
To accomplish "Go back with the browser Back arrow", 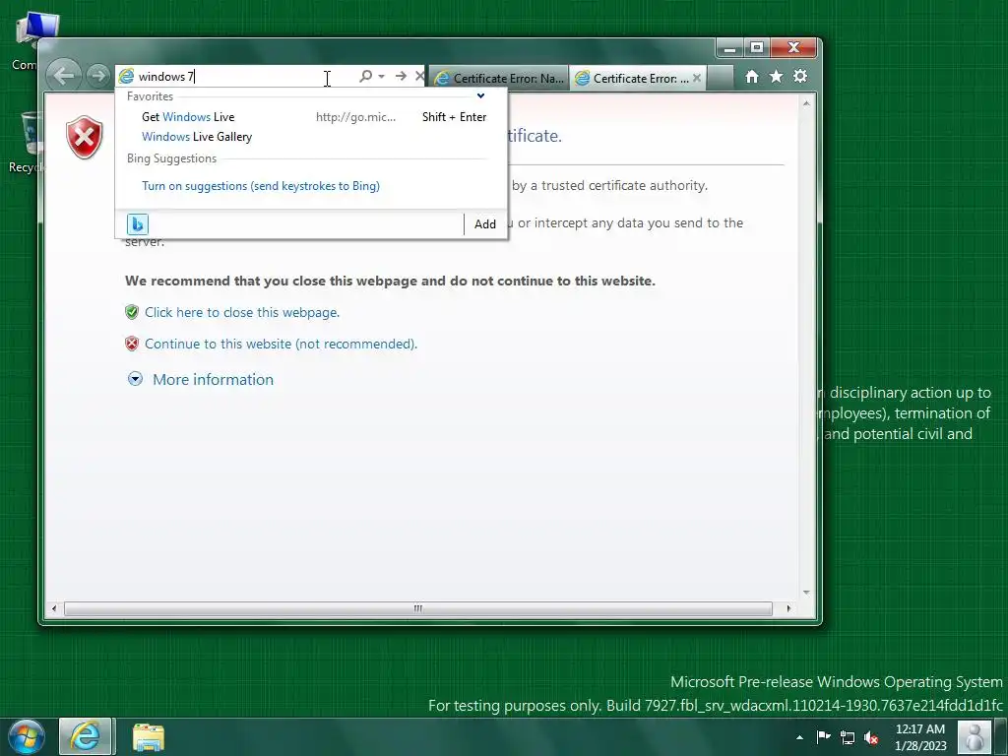I will click(x=64, y=76).
